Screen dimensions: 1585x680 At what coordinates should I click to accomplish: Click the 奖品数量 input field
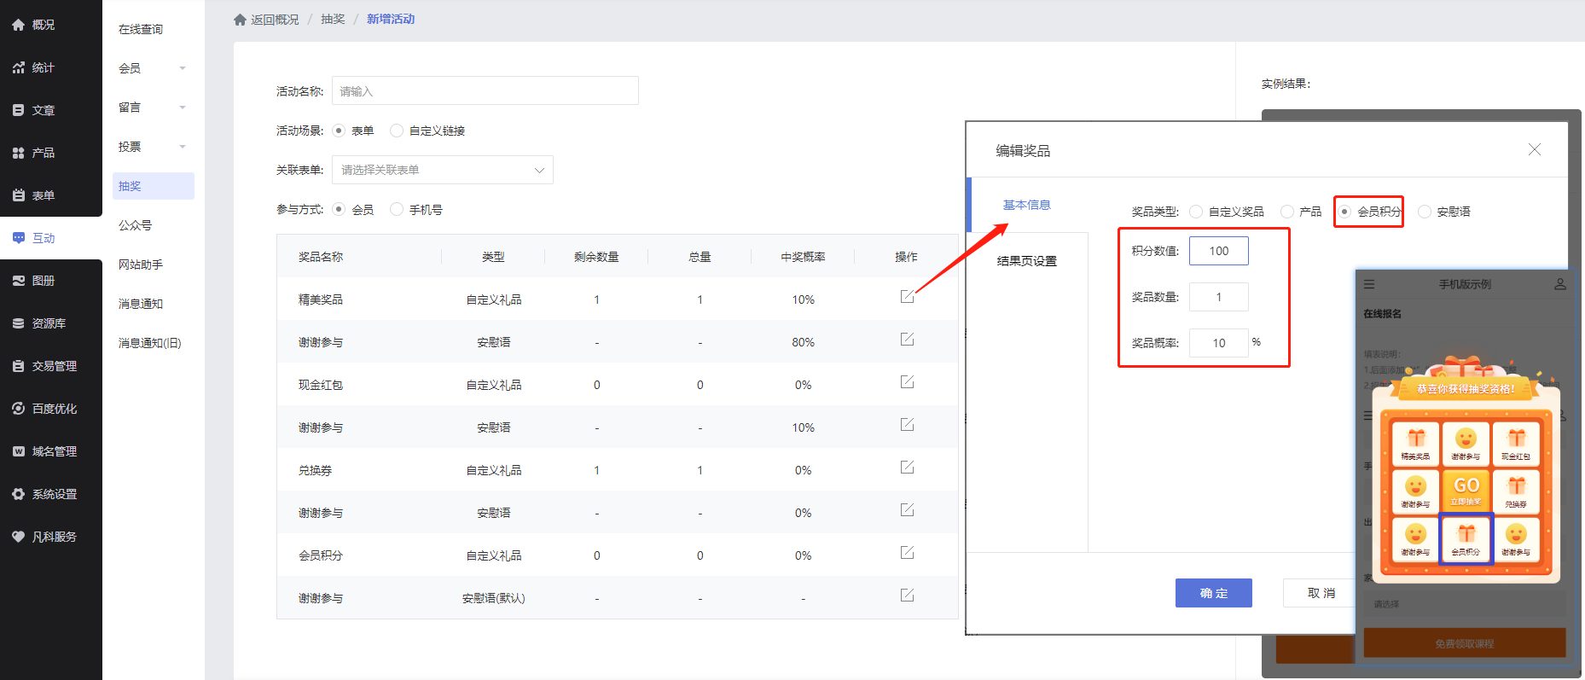pyautogui.click(x=1219, y=297)
